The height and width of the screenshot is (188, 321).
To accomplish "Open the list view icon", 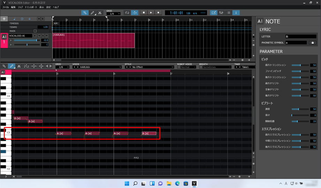I will point(229,13).
